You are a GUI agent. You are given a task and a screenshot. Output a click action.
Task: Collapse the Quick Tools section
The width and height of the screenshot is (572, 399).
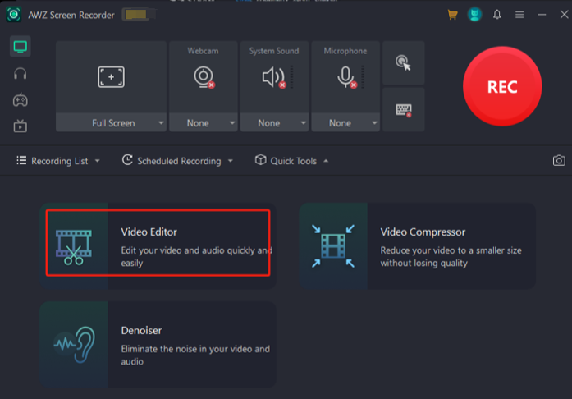click(292, 161)
